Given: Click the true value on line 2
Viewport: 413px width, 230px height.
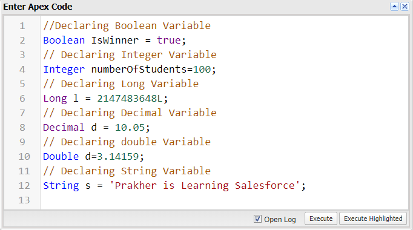Looking at the screenshot, I should [x=168, y=41].
